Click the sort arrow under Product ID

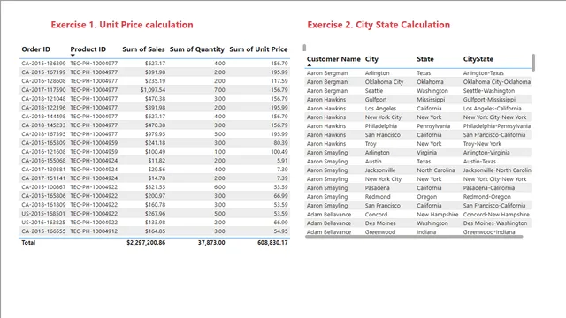(73, 56)
